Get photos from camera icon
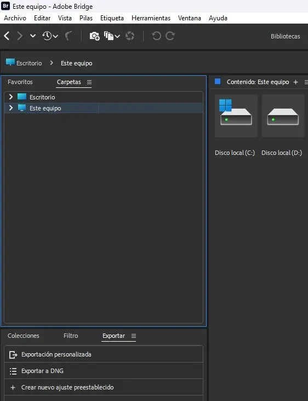This screenshot has height=401, width=308. pos(94,36)
